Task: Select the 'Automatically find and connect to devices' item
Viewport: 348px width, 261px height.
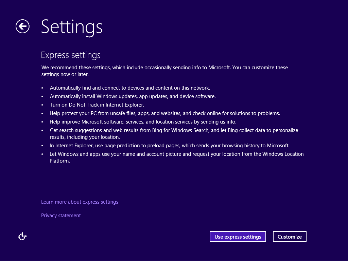Action: [130, 88]
